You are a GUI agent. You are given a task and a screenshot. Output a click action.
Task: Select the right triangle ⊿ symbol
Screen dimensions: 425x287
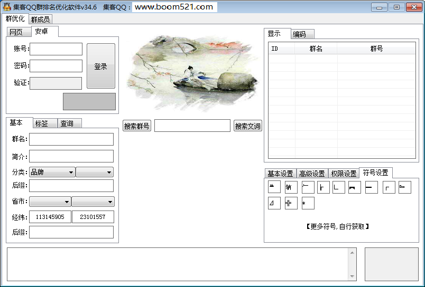274,203
